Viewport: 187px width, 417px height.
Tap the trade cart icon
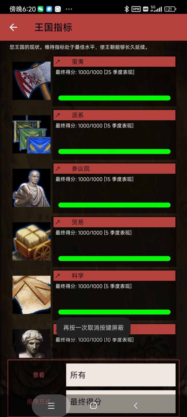(x=31, y=241)
